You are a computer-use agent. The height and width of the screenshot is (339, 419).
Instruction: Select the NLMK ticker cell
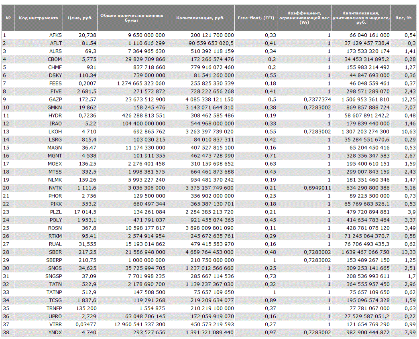pyautogui.click(x=39, y=180)
